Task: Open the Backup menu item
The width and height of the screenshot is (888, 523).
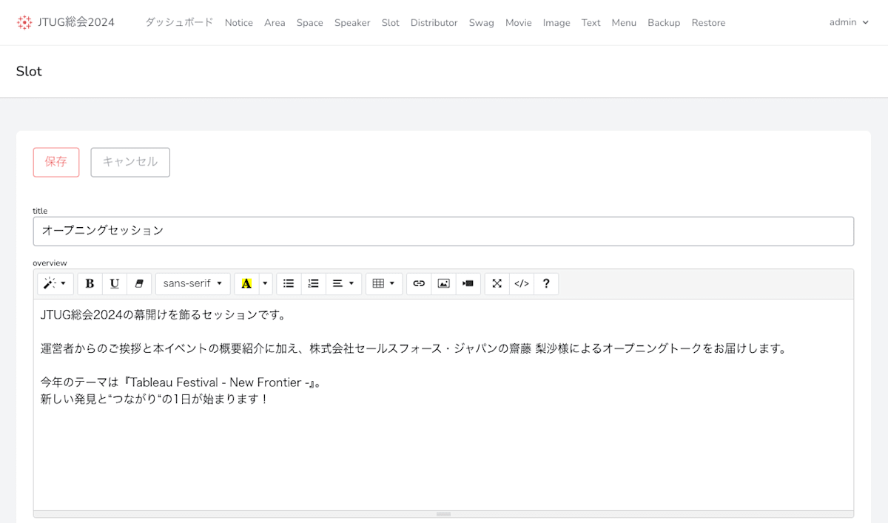Action: [x=664, y=22]
